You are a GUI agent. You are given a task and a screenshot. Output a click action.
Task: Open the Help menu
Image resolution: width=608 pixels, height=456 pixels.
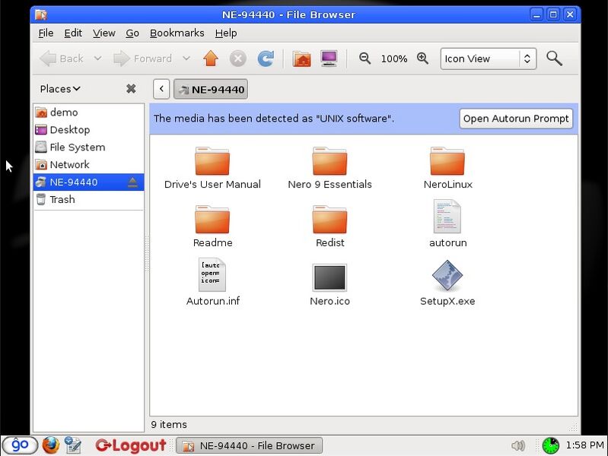pos(226,33)
